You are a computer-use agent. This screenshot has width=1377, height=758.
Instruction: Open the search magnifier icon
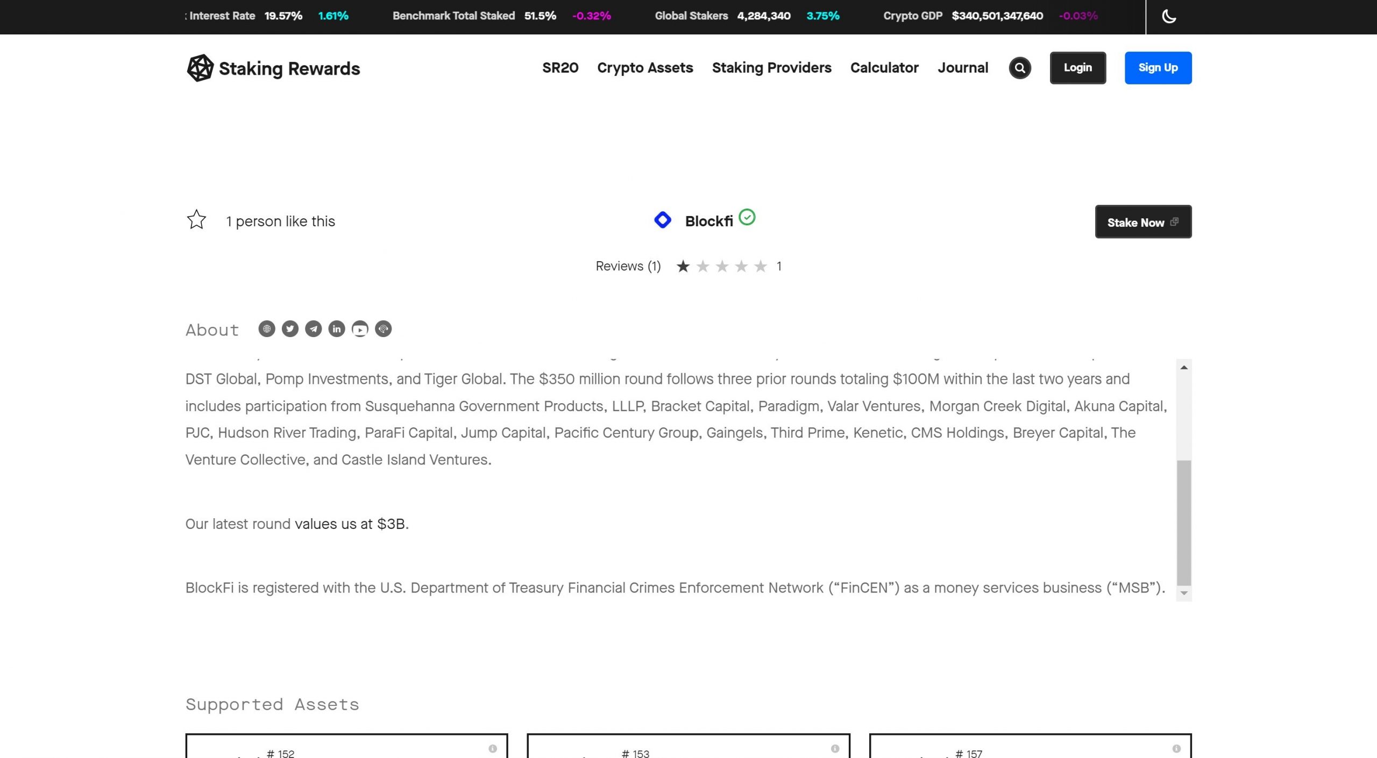(1020, 68)
